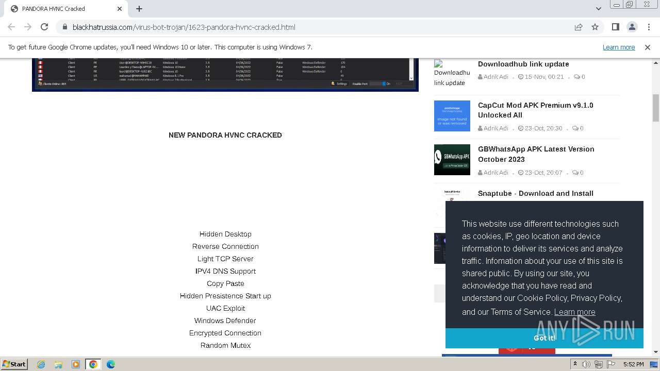Bookmark this page with star icon
Image resolution: width=660 pixels, height=371 pixels.
point(595,27)
